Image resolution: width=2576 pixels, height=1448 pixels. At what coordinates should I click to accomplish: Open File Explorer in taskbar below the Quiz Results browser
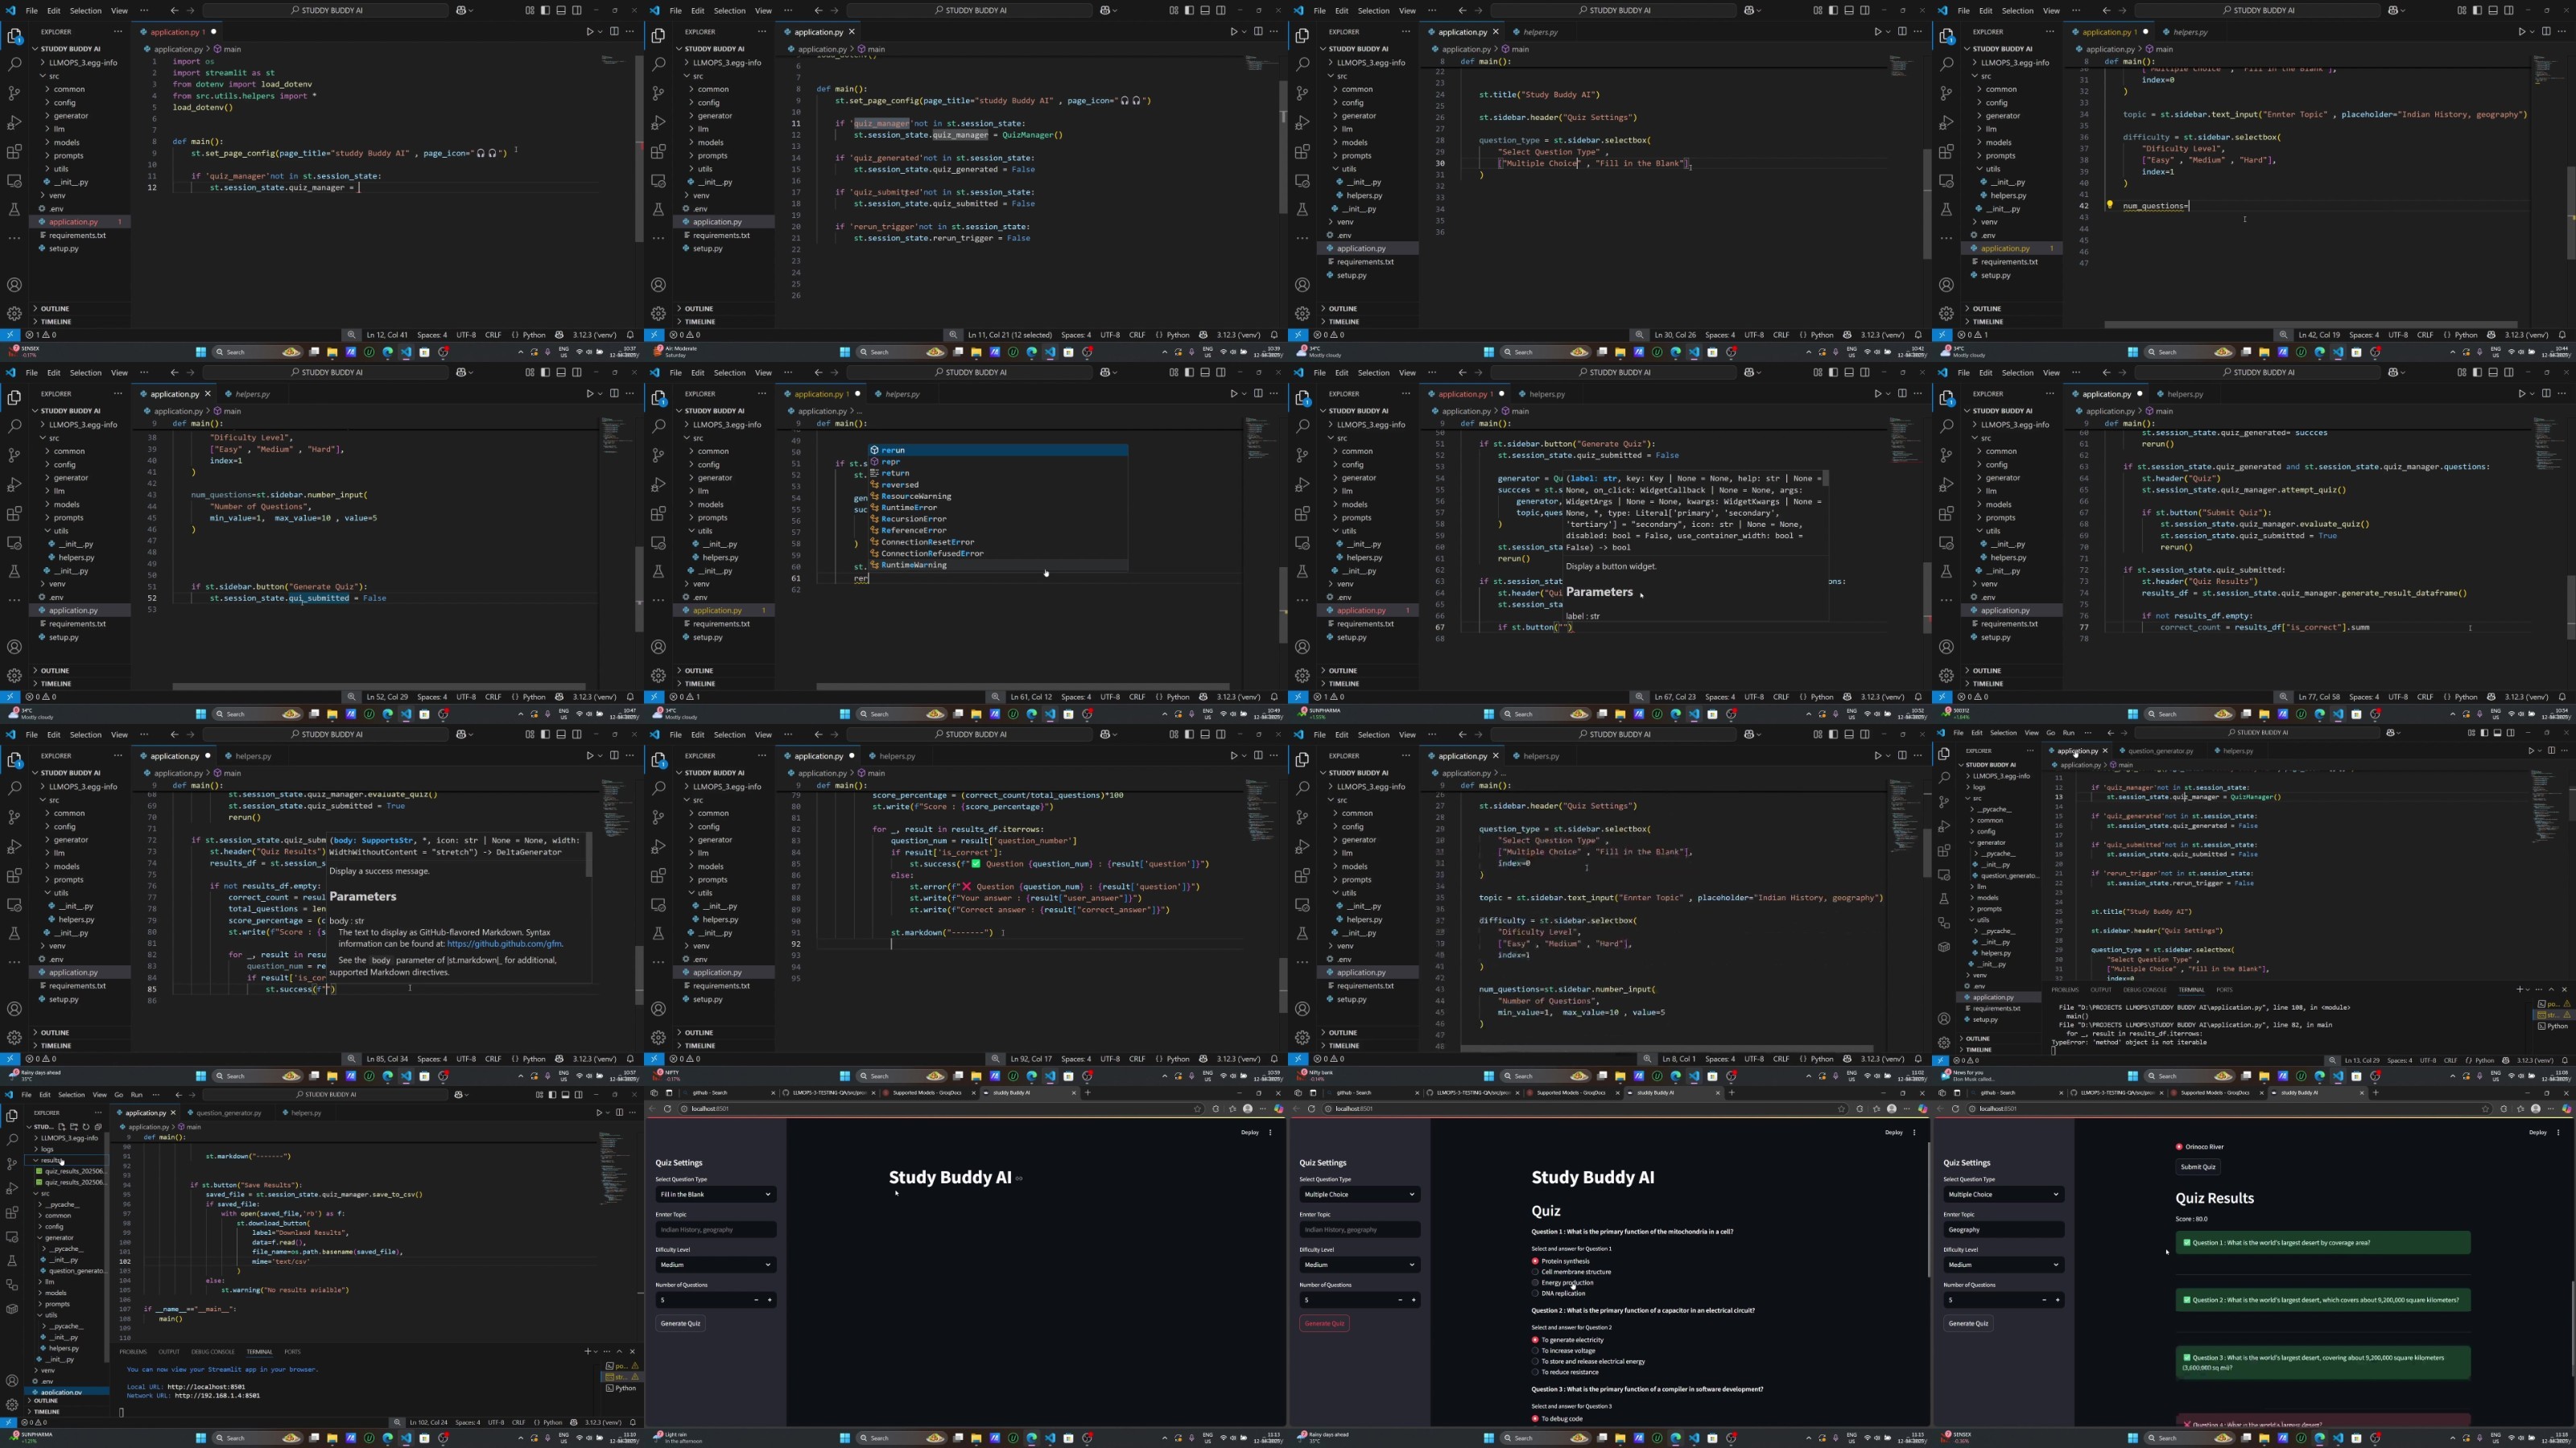(x=2264, y=1438)
